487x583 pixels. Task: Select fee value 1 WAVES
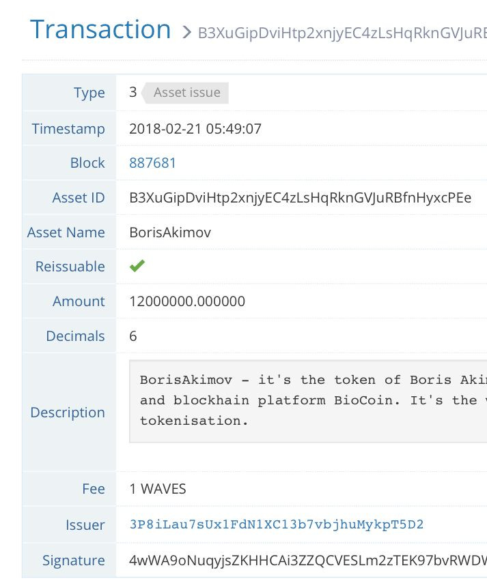pos(158,488)
